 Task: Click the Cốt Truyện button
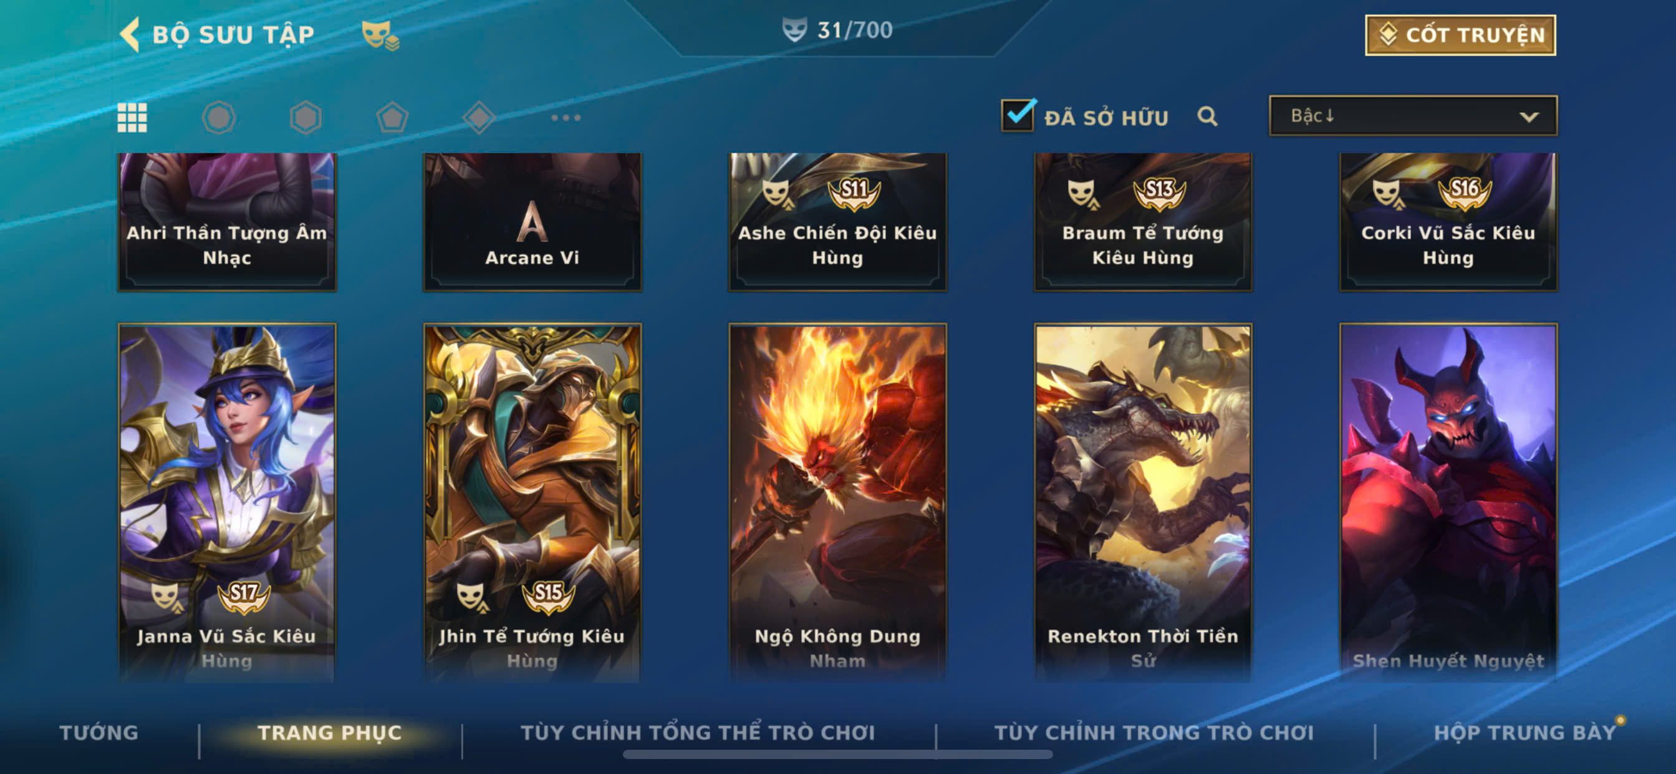(x=1460, y=35)
